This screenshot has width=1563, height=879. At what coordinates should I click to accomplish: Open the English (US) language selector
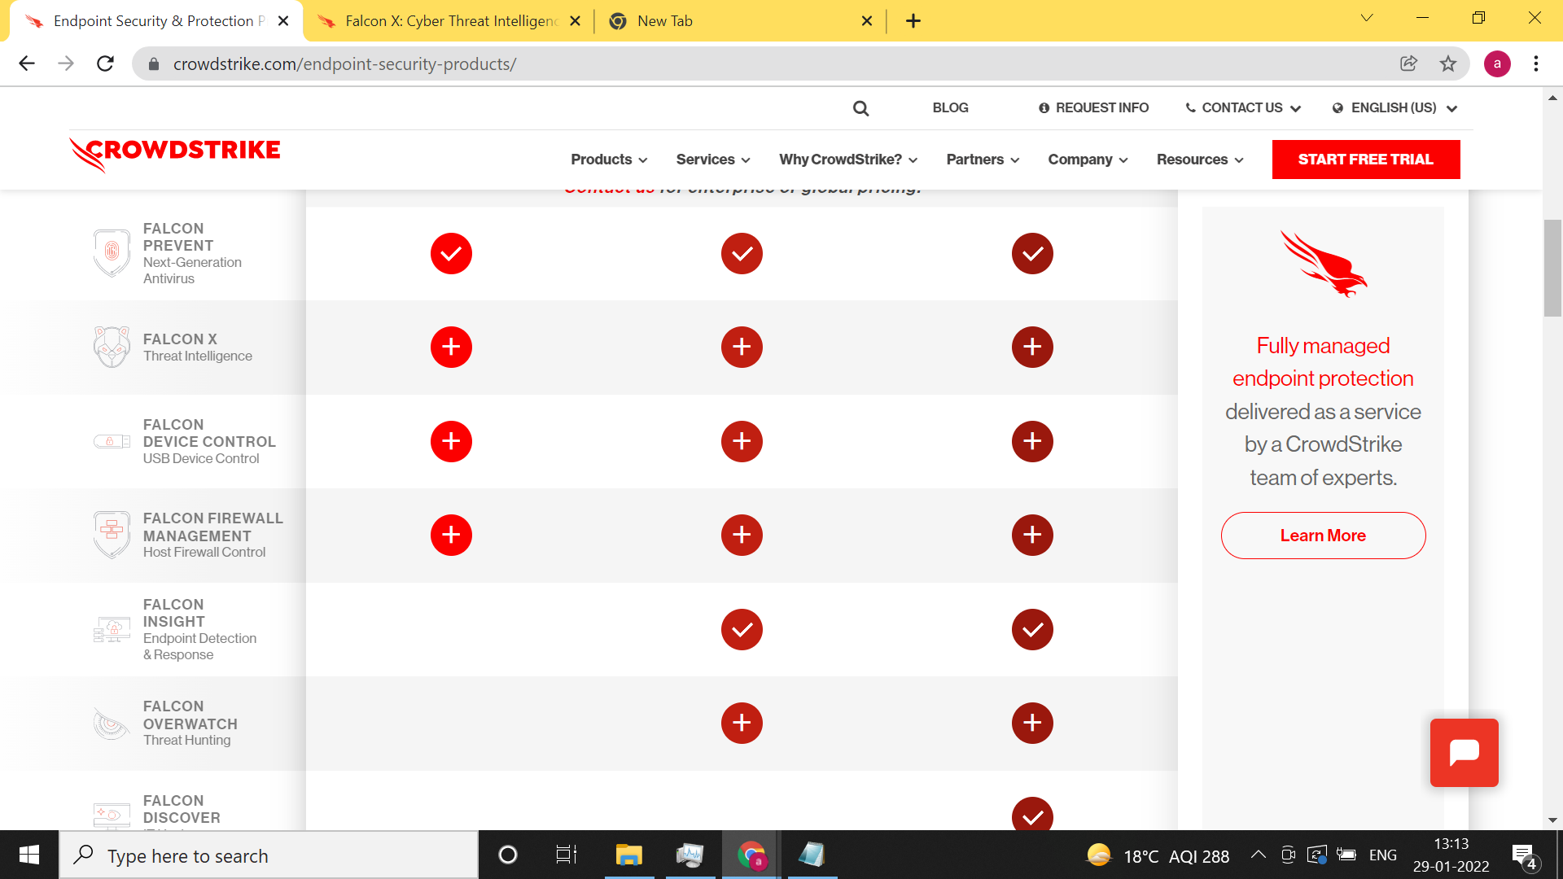pos(1394,107)
